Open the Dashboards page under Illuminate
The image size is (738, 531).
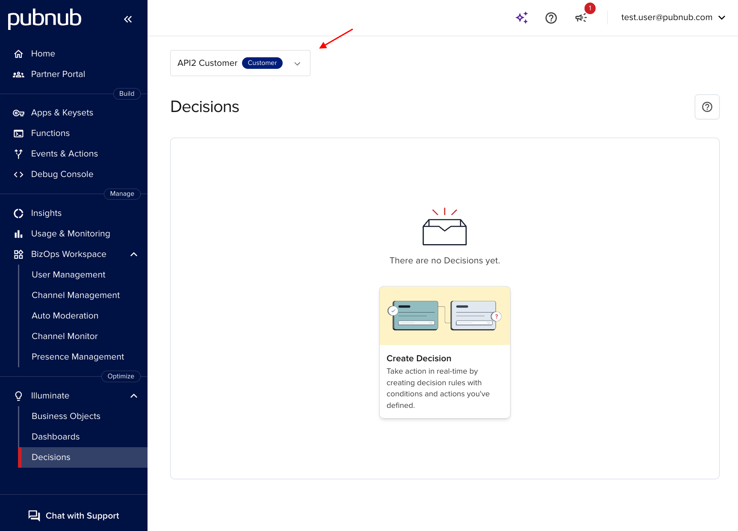click(x=56, y=437)
